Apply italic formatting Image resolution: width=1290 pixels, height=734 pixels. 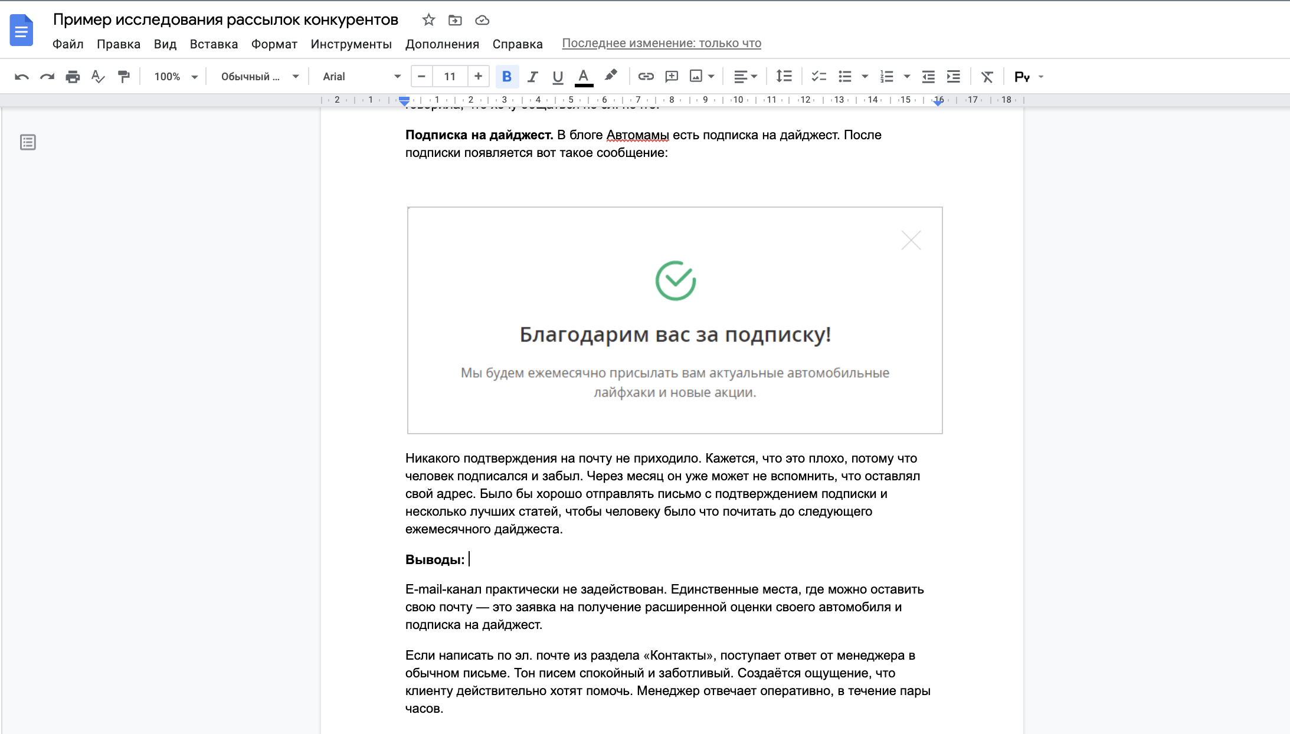[532, 77]
